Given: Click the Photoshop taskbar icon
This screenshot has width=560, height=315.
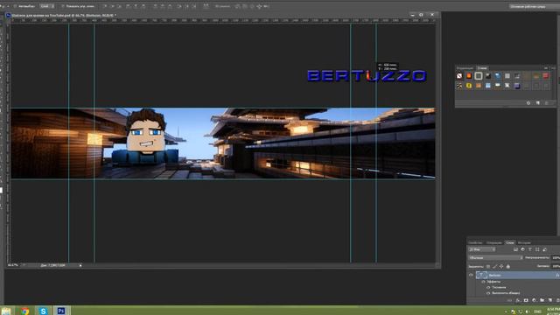Looking at the screenshot, I should [x=61, y=311].
